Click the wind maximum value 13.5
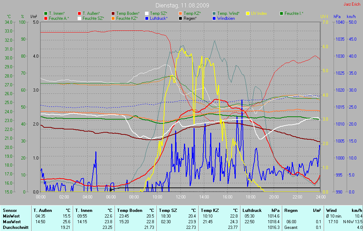 (x=359, y=222)
